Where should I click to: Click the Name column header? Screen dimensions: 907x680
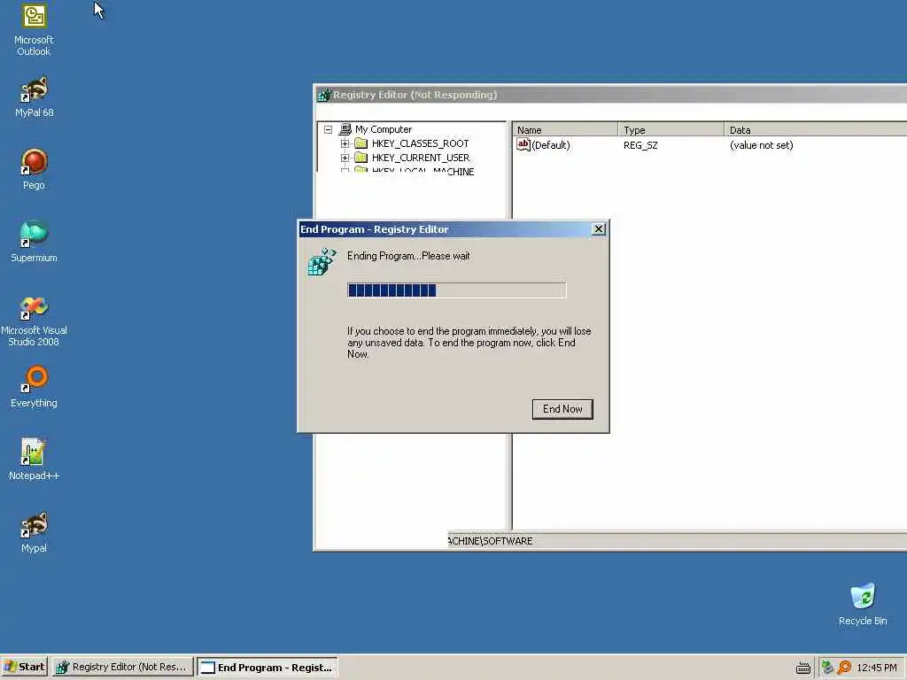(565, 129)
